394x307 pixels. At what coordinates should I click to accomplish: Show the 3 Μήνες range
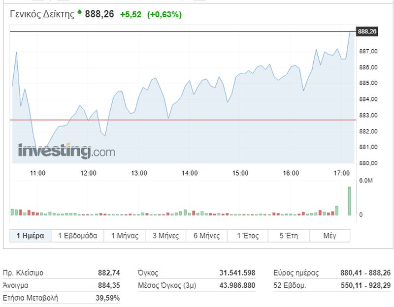pyautogui.click(x=165, y=236)
